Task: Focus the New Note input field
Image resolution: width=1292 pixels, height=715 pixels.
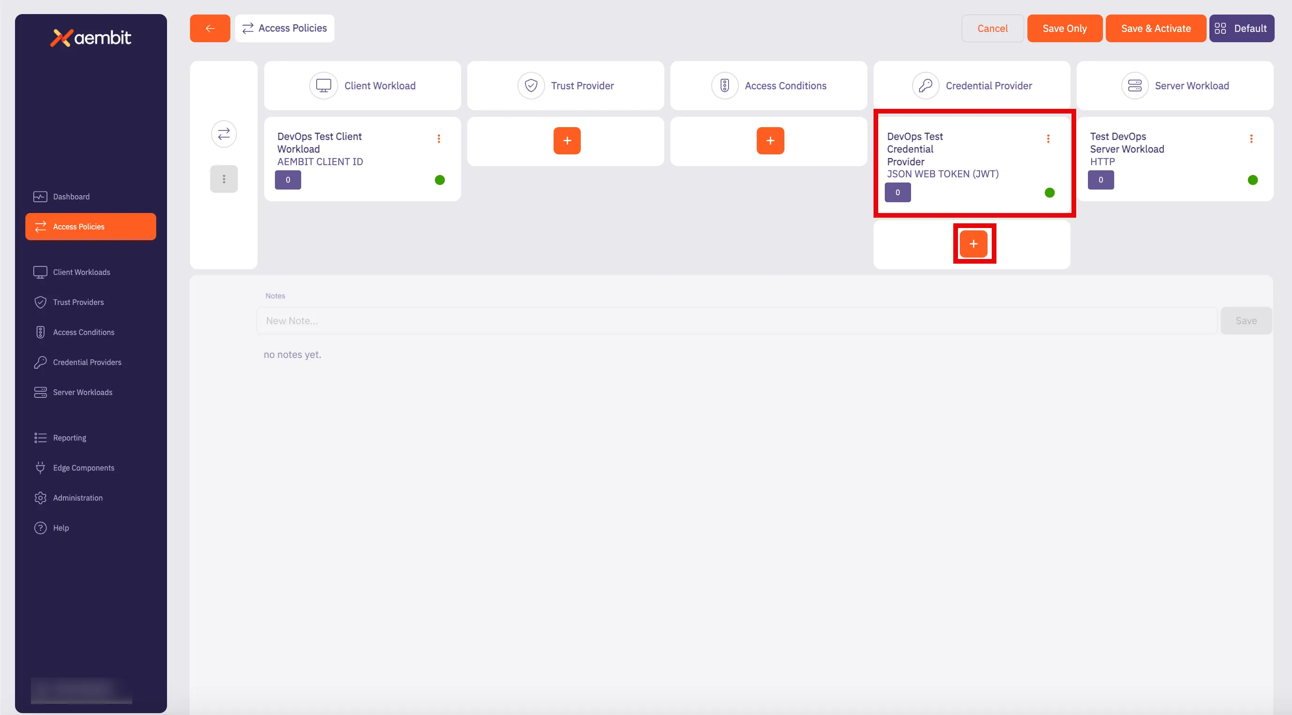Action: (736, 320)
